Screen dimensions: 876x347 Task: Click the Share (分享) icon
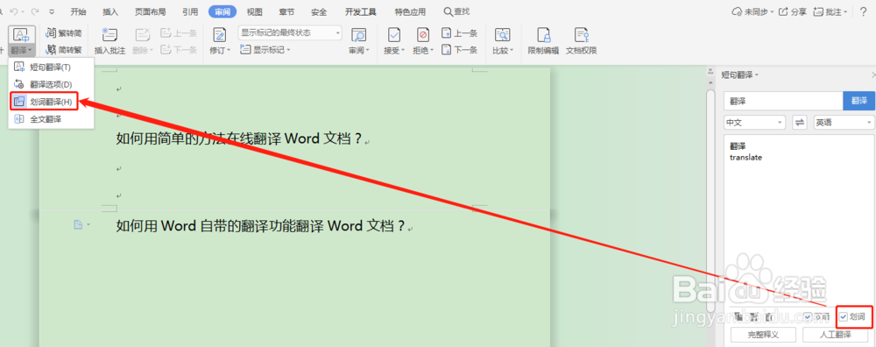(784, 11)
